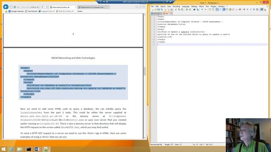This screenshot has width=271, height=152.
Task: Open Internet Explorer Tools gear icon
Action: point(144,7)
